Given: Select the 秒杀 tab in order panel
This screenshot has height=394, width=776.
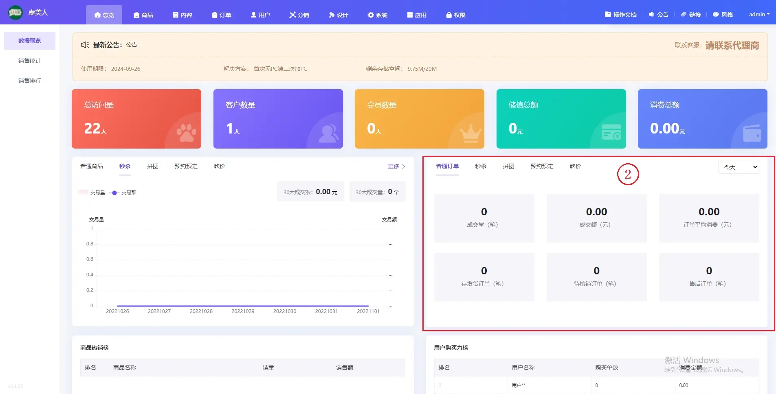Looking at the screenshot, I should click(x=481, y=166).
